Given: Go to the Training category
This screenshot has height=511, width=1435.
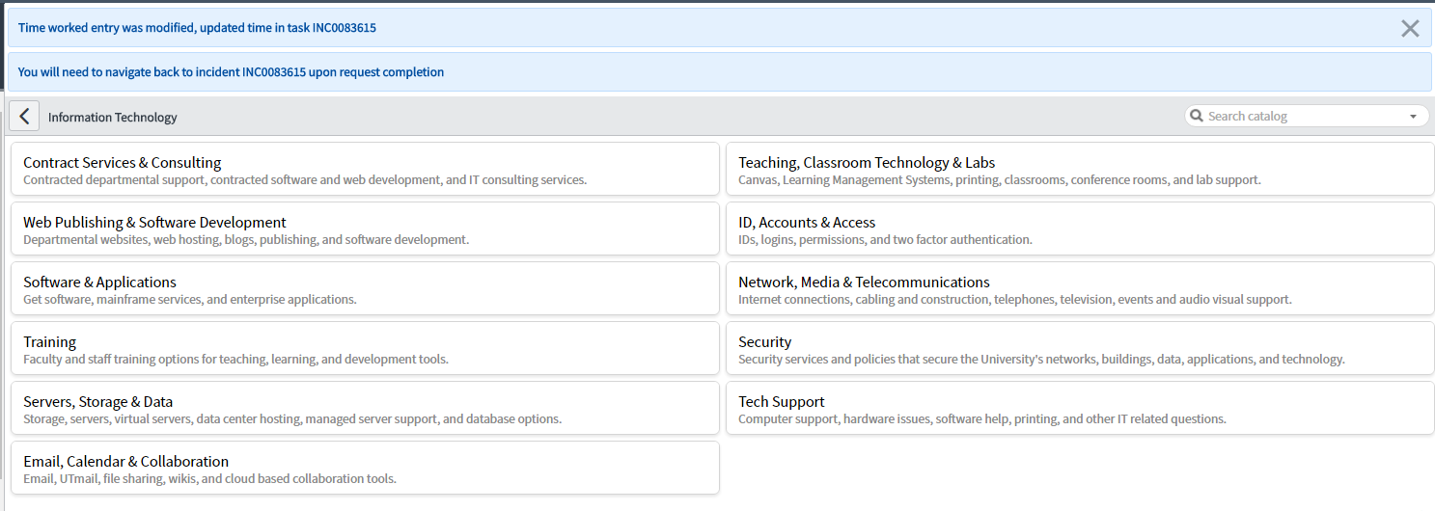Looking at the screenshot, I should [365, 349].
